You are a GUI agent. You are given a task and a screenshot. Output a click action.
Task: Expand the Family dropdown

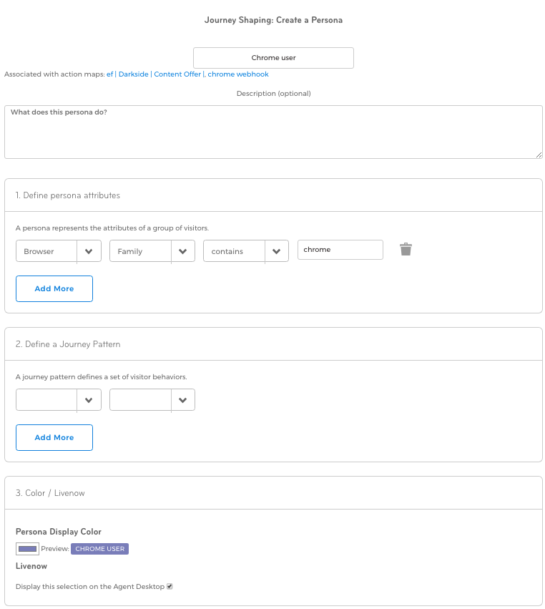152,251
